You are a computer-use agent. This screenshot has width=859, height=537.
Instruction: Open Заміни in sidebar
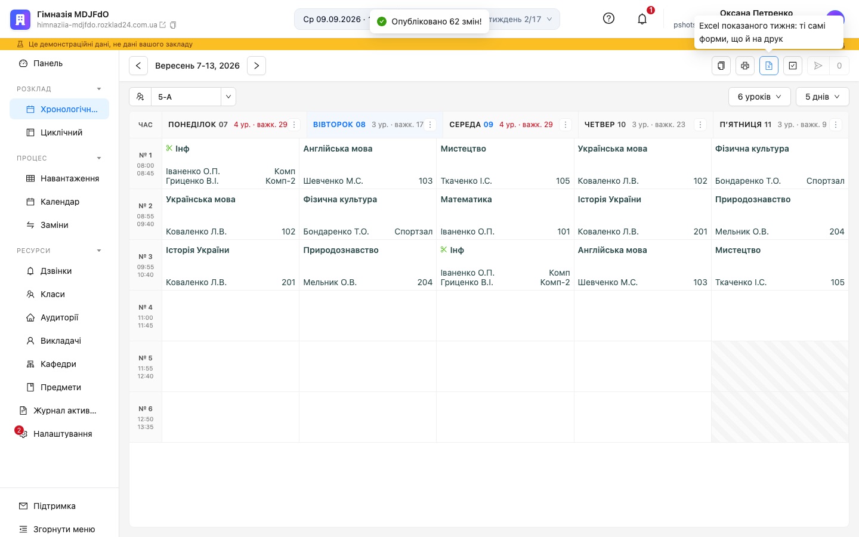tap(59, 225)
